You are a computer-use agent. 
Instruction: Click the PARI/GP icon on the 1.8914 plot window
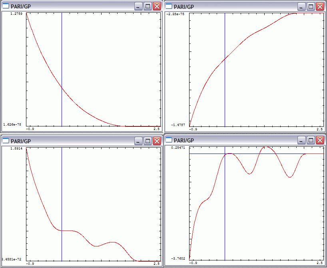click(6, 141)
